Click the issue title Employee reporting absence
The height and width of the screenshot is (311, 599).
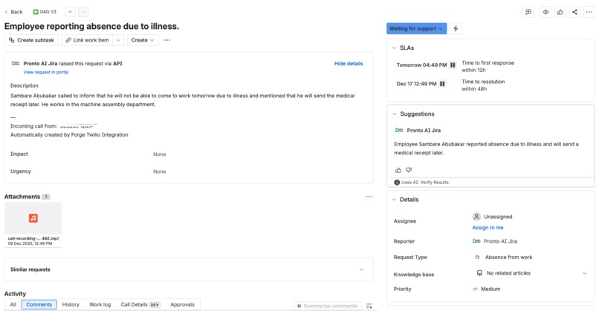(91, 26)
